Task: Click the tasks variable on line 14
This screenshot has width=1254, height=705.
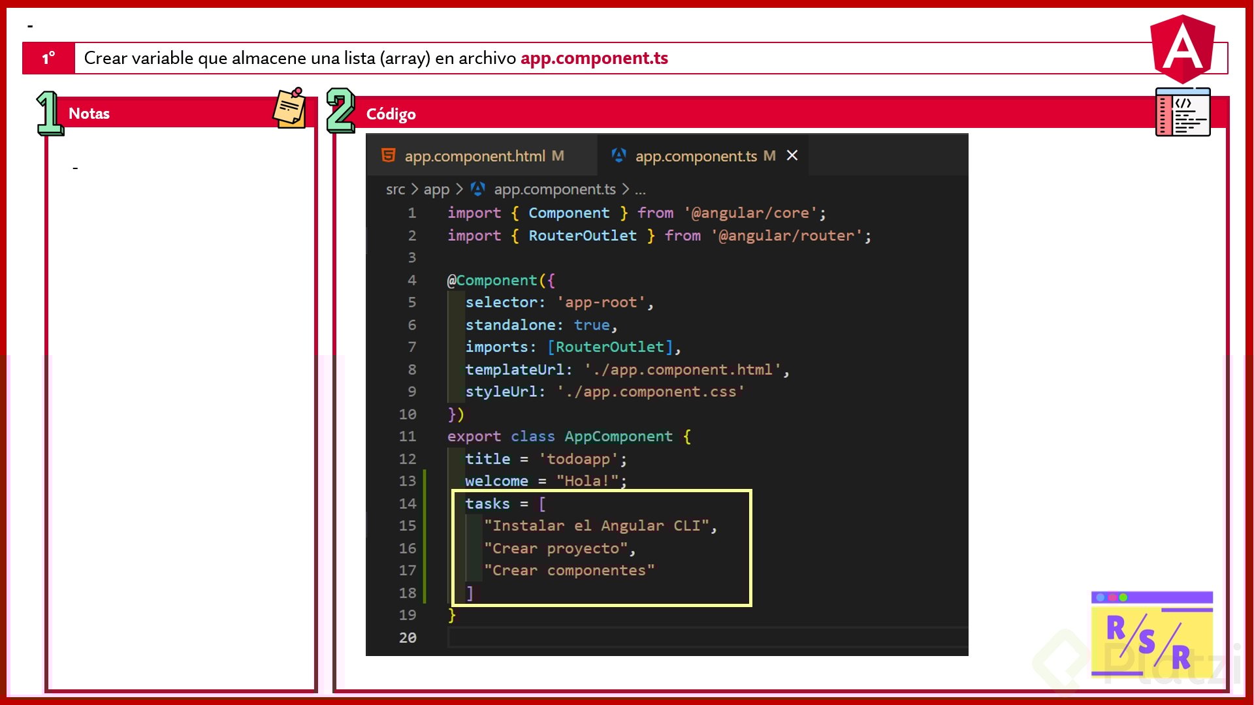Action: tap(487, 503)
